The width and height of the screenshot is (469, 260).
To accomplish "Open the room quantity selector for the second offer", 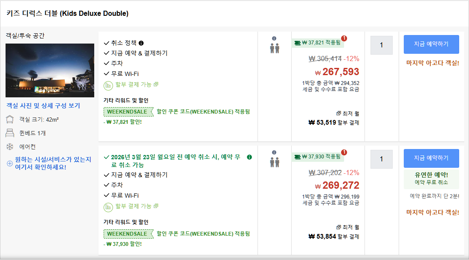I will click(x=381, y=158).
